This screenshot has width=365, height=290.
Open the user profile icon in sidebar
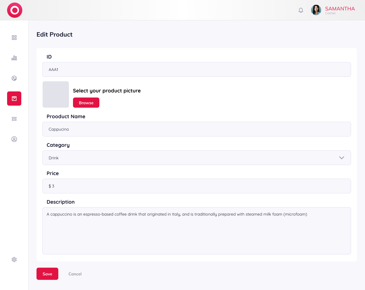tap(14, 139)
